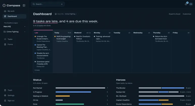The width and height of the screenshot is (195, 106).
Task: Focus the Search input field
Action: click(x=48, y=4)
